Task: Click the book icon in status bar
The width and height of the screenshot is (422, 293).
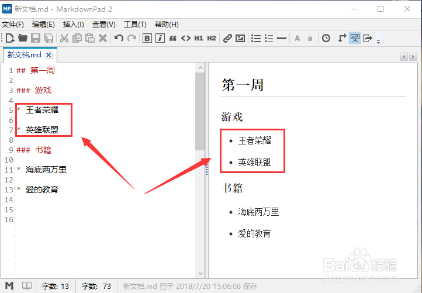Action: 27,286
